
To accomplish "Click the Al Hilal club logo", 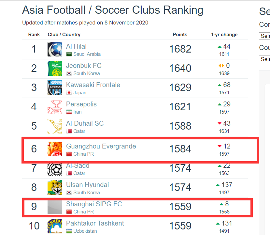I will click(x=55, y=49).
